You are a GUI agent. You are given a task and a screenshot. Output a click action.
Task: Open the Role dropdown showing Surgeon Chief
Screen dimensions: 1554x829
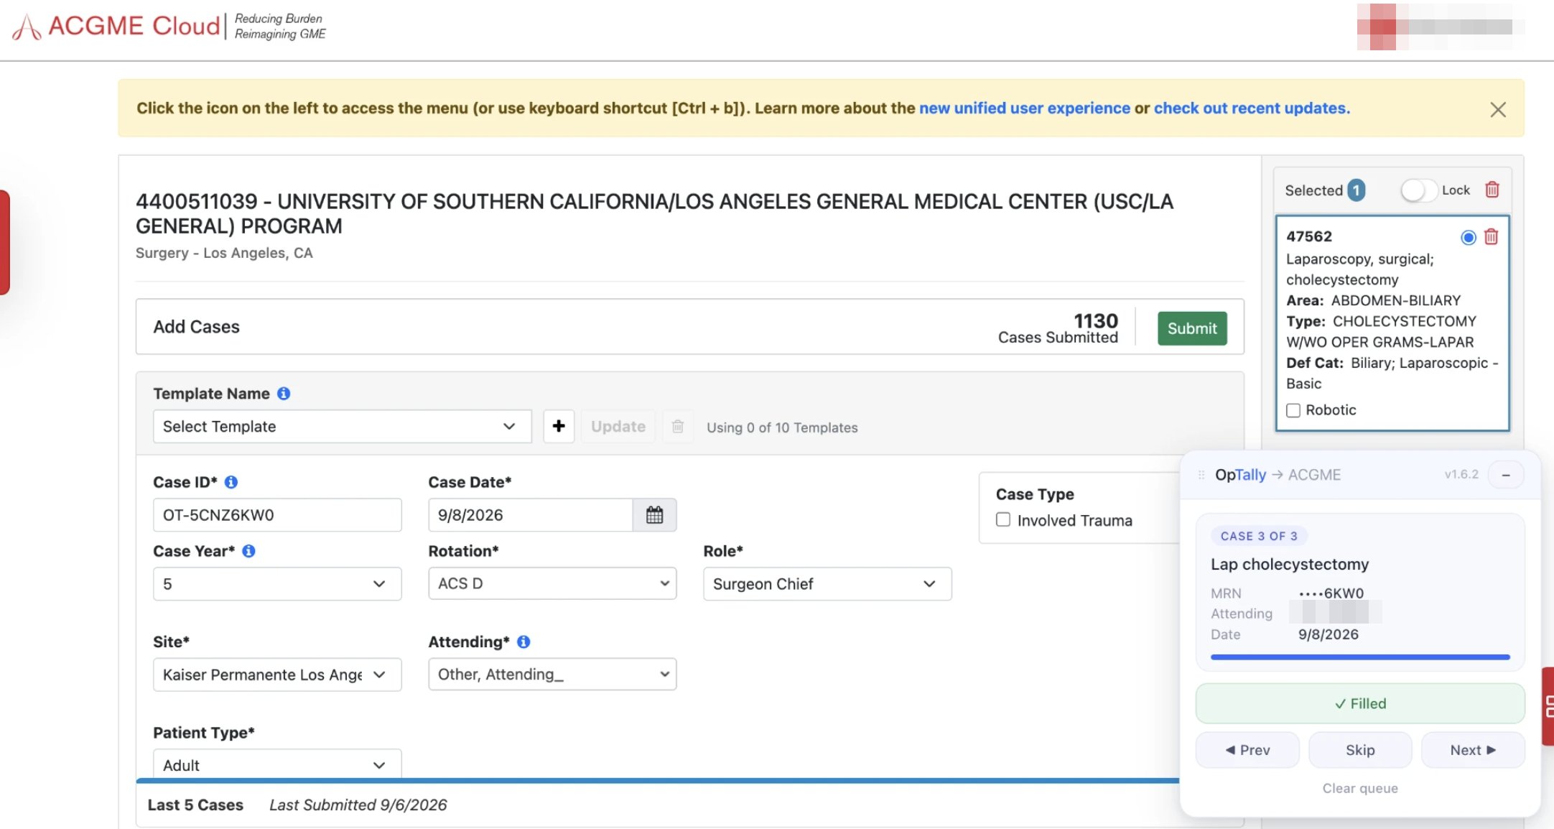pyautogui.click(x=827, y=583)
